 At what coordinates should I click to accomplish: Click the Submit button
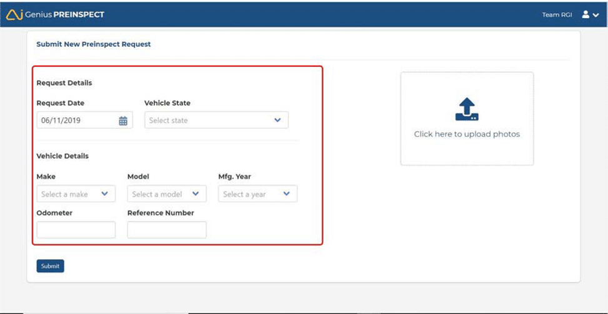pyautogui.click(x=51, y=266)
